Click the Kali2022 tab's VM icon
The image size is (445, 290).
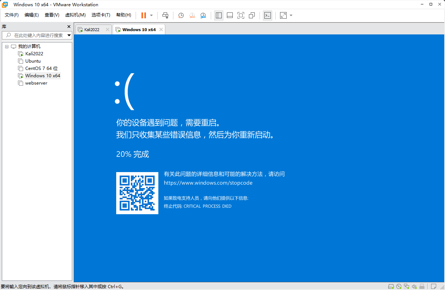point(80,30)
